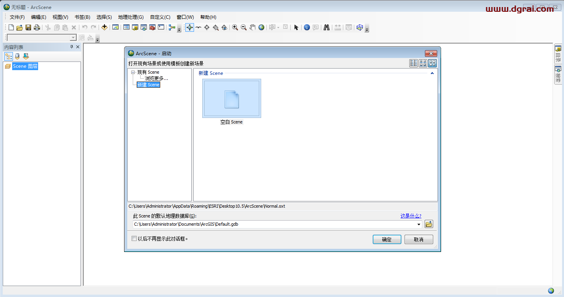Enable the 以后不再显示此对话框 checkbox
The width and height of the screenshot is (564, 297).
click(134, 238)
